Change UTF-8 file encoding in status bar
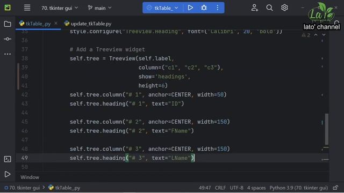Screen dimensions: 344x193 236,188
